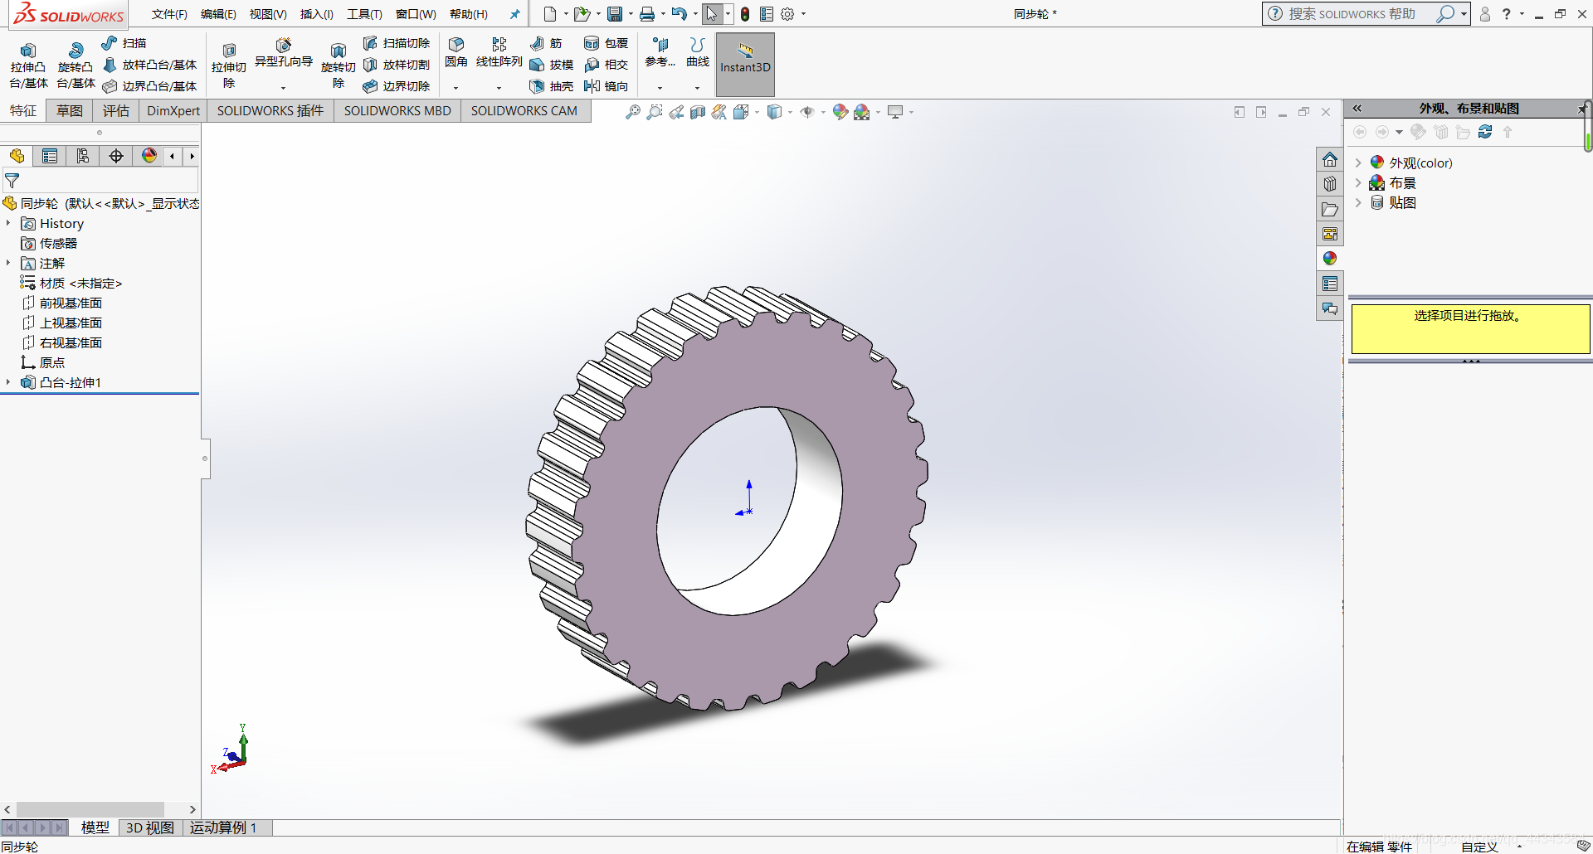Screen dimensions: 1593x854
Task: Toggle the Instant3D button
Action: [x=745, y=64]
